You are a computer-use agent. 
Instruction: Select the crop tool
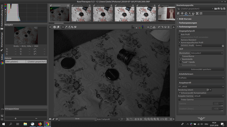point(72,27)
